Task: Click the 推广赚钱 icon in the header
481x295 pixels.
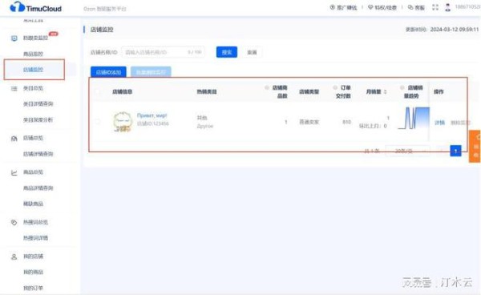Action: 332,7
